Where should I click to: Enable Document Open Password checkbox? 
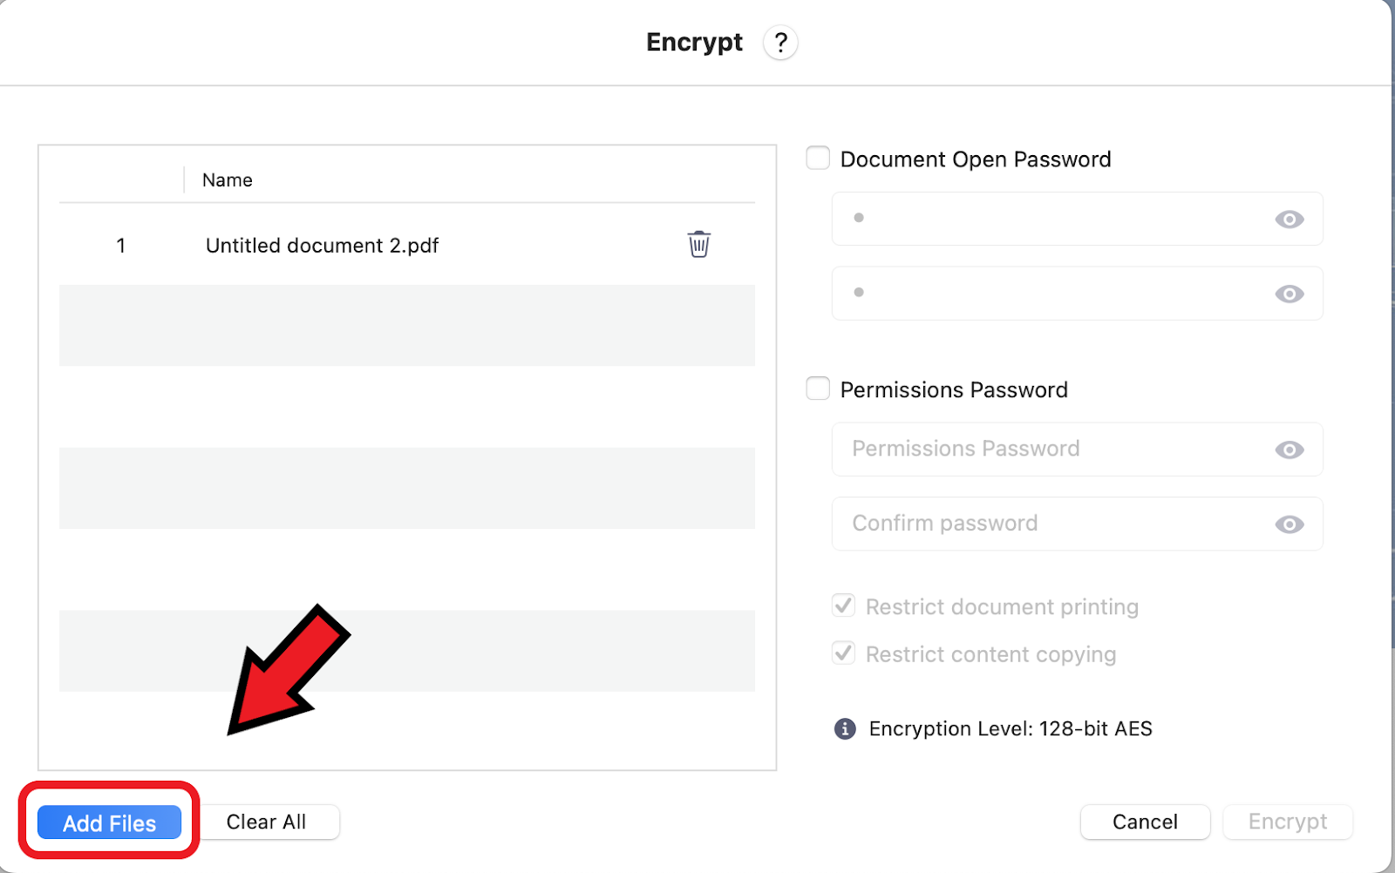(818, 159)
